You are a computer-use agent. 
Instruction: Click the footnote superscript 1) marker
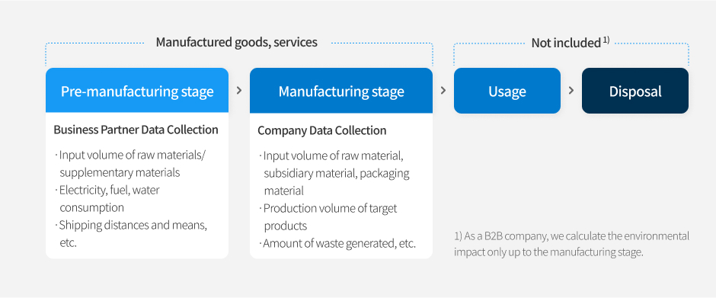(x=606, y=40)
